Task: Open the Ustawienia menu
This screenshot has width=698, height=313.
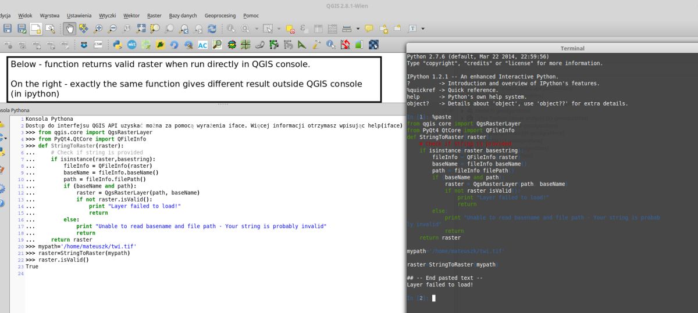Action: coord(79,16)
